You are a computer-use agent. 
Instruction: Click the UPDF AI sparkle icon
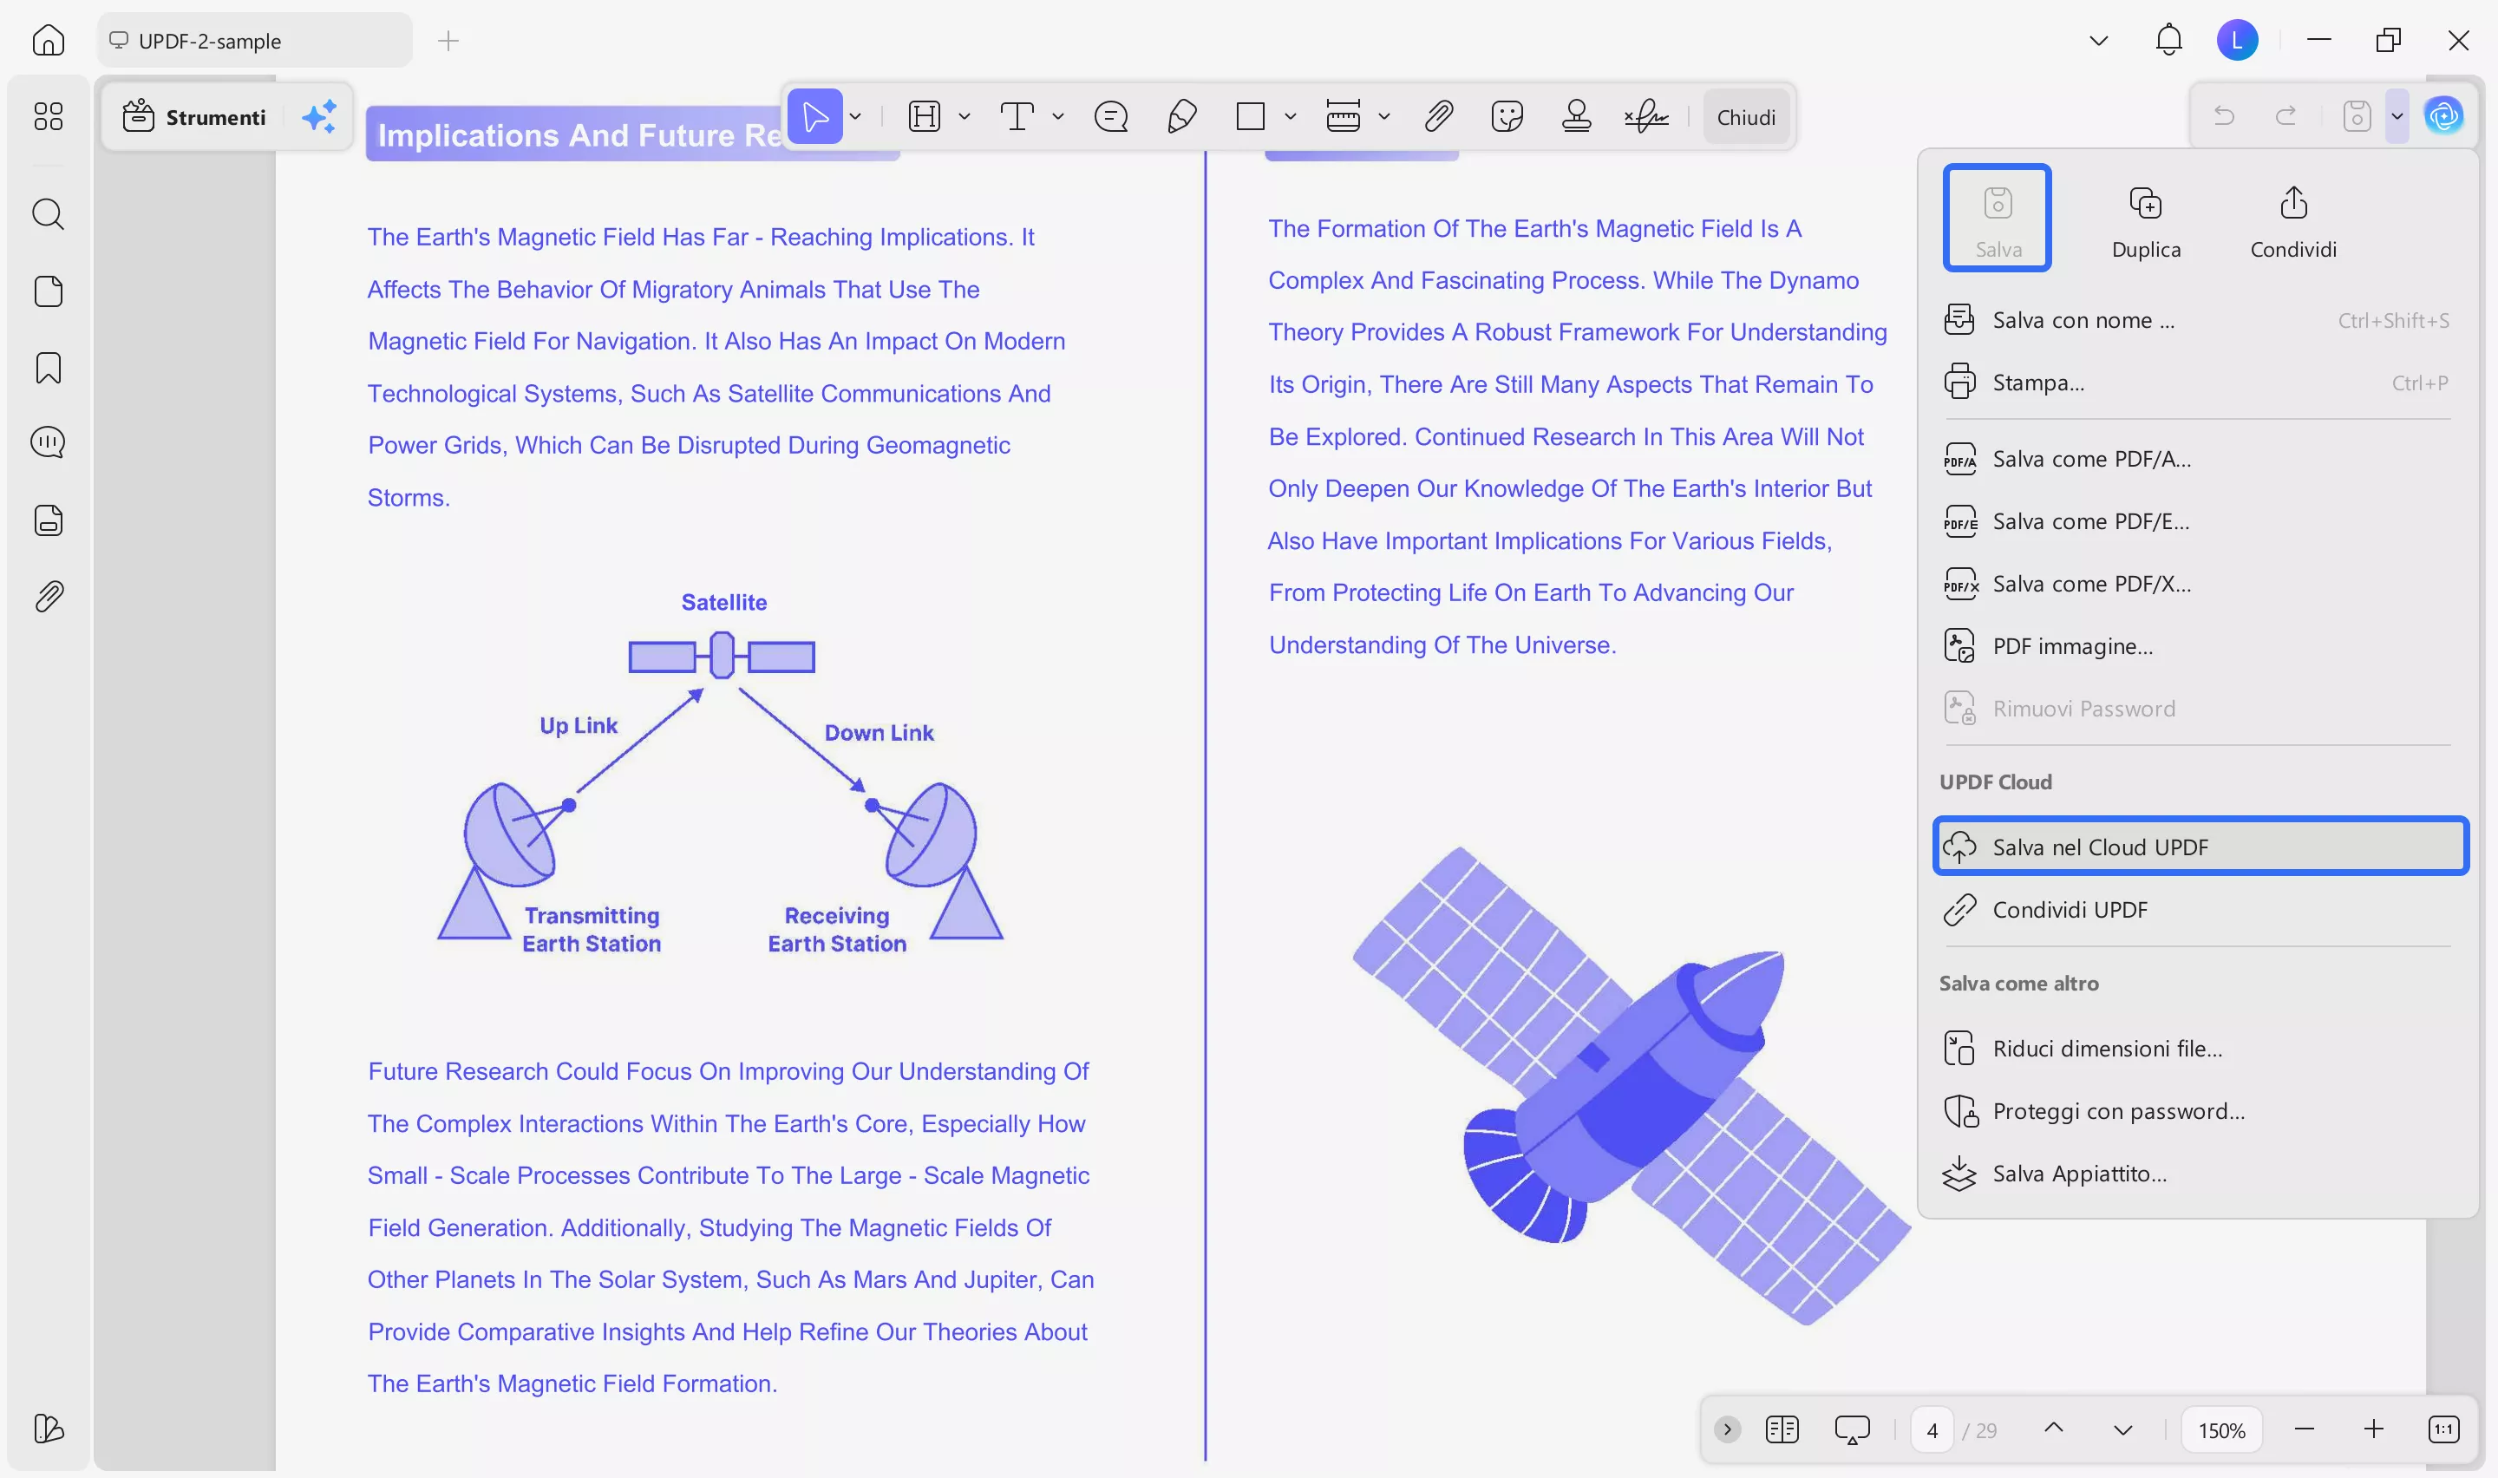coord(318,116)
